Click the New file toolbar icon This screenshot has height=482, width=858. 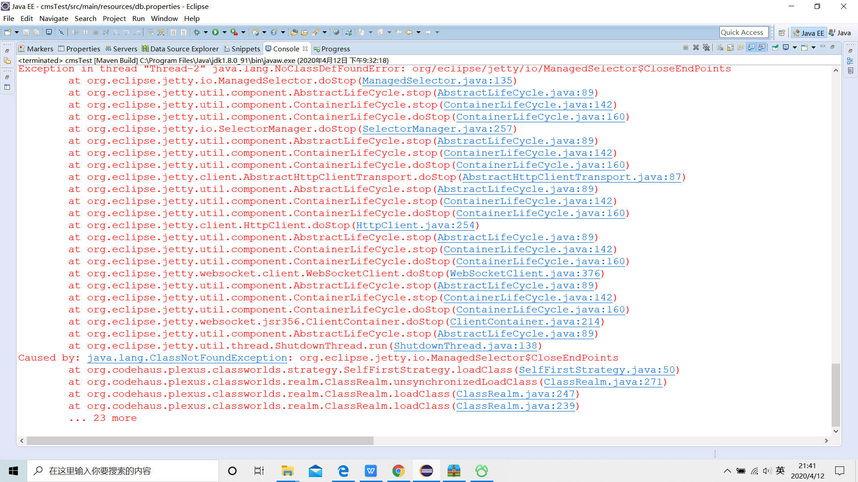[x=8, y=32]
